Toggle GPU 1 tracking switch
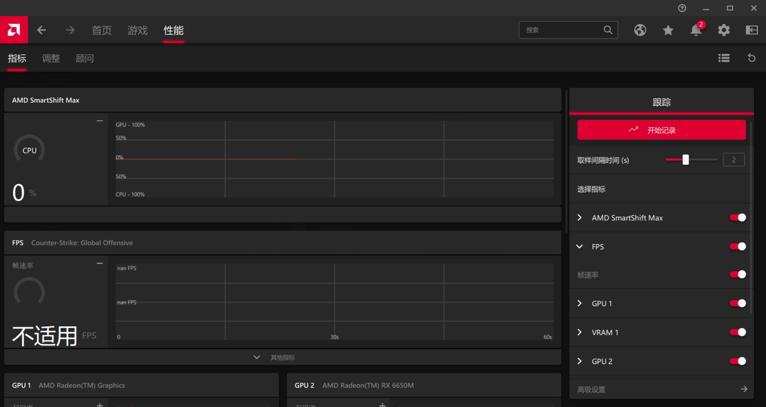Image resolution: width=766 pixels, height=407 pixels. click(x=738, y=303)
